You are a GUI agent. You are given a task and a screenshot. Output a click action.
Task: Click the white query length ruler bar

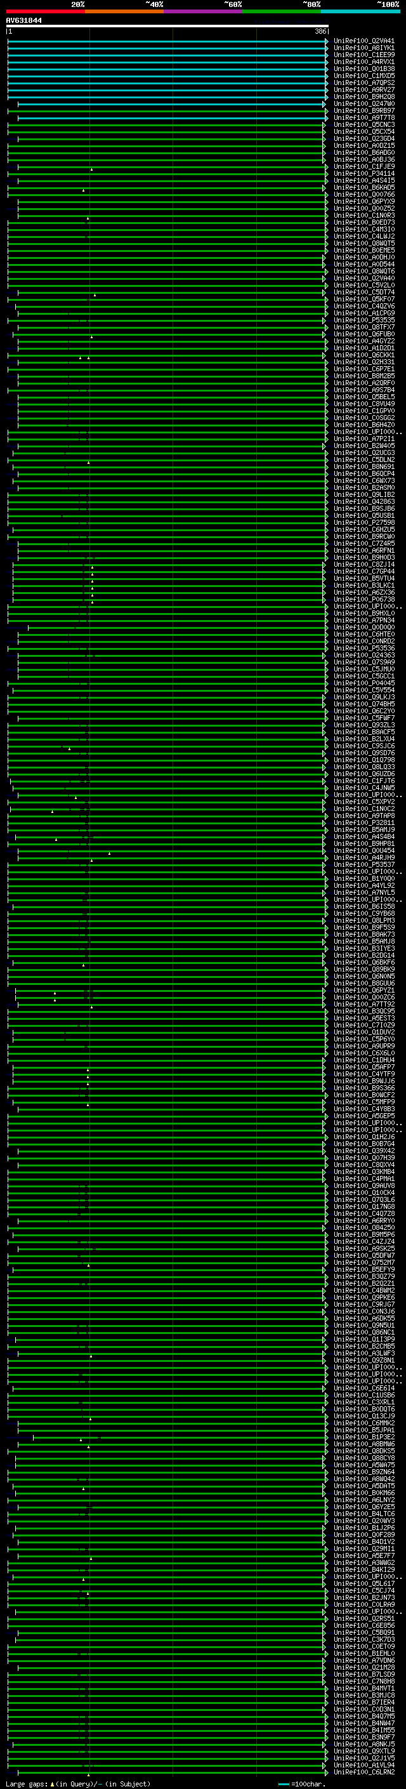(167, 27)
